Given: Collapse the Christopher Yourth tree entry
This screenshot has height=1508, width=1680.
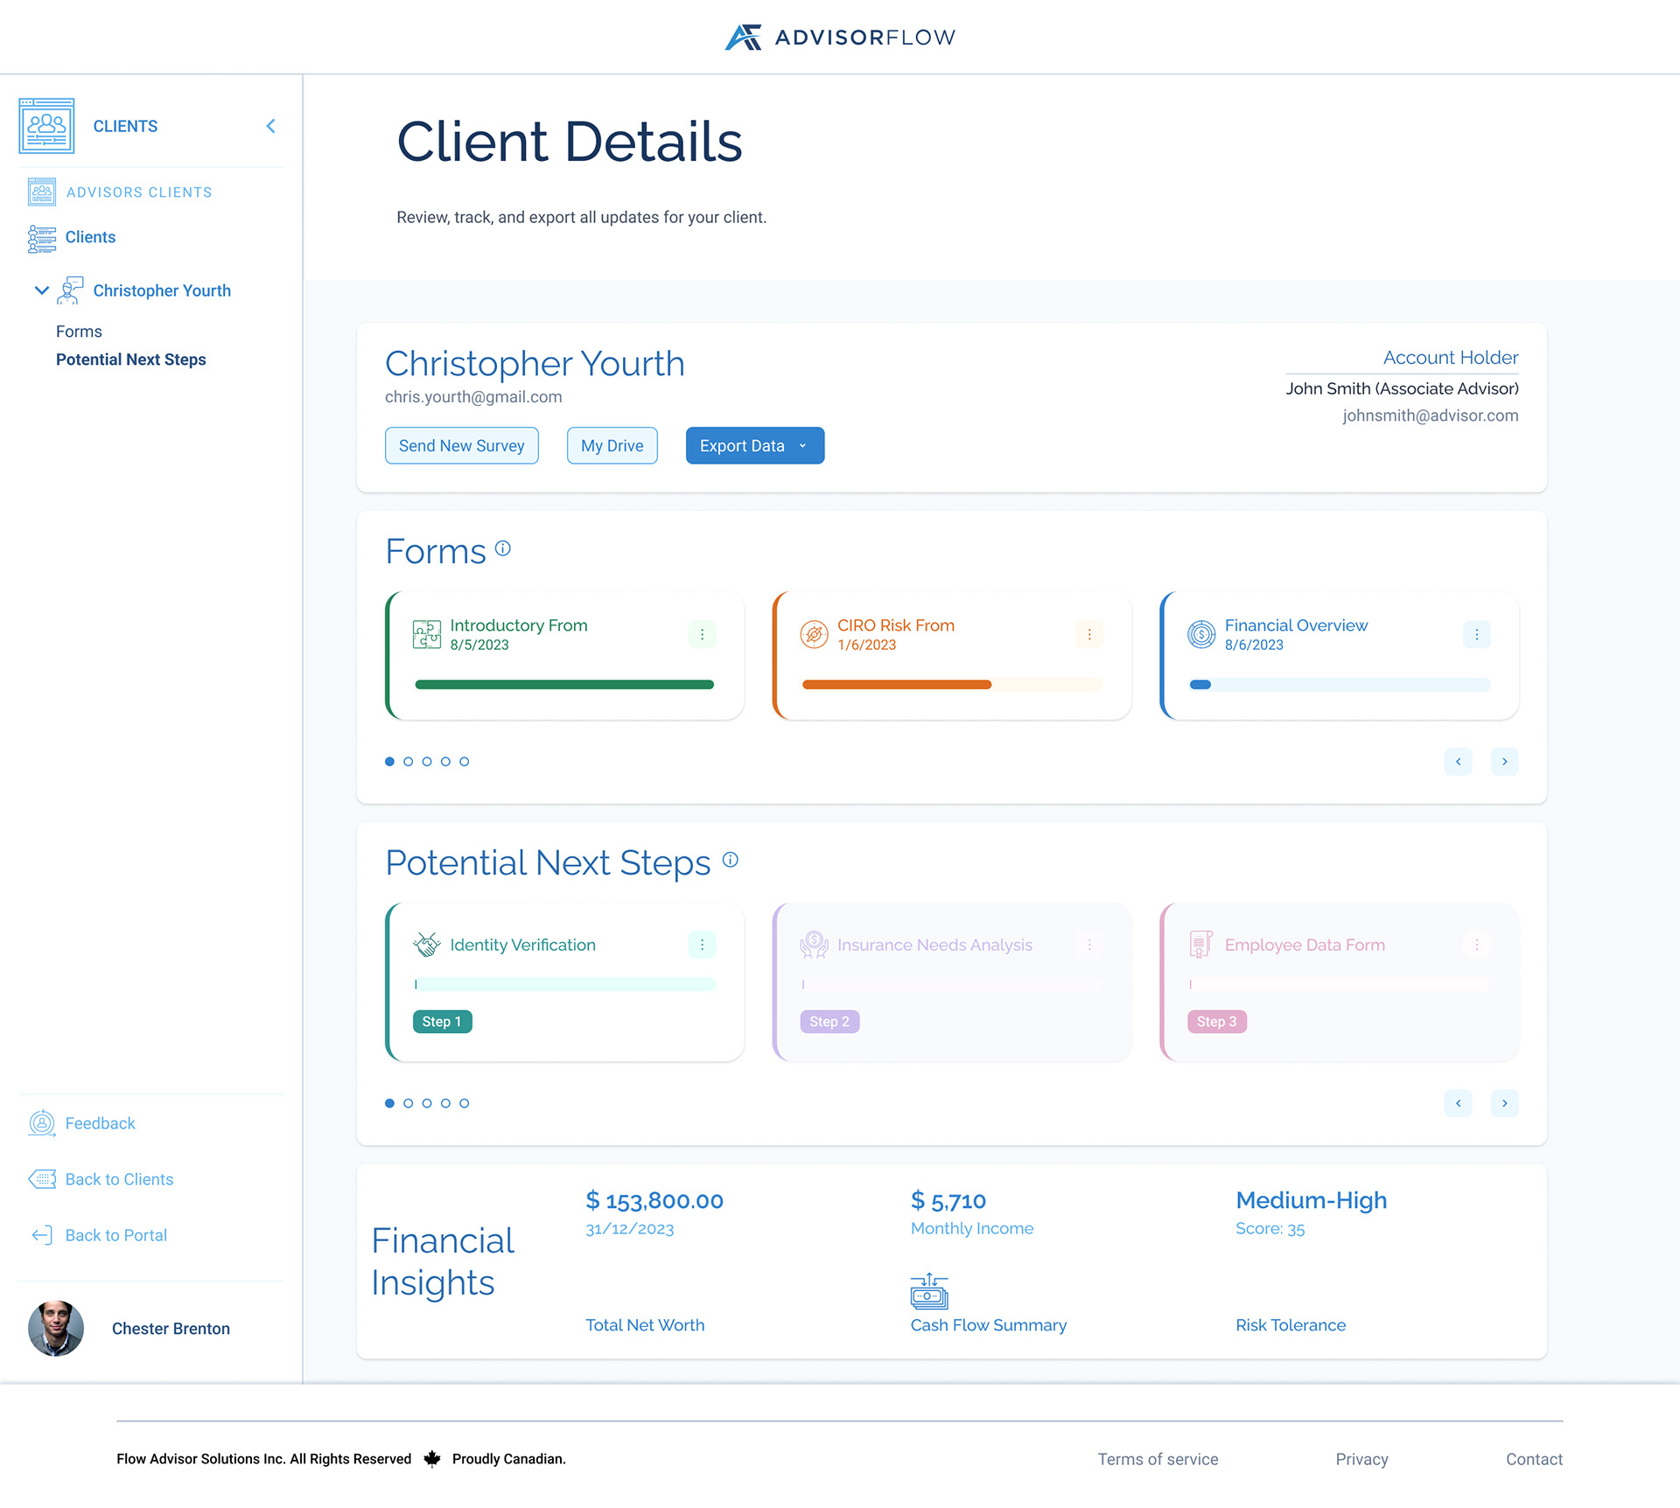Looking at the screenshot, I should [40, 290].
